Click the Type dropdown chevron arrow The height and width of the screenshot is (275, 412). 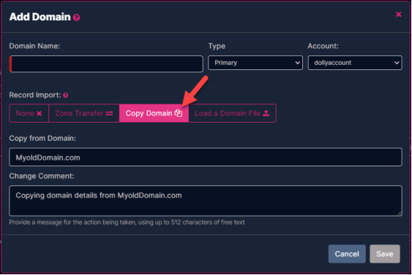[297, 63]
